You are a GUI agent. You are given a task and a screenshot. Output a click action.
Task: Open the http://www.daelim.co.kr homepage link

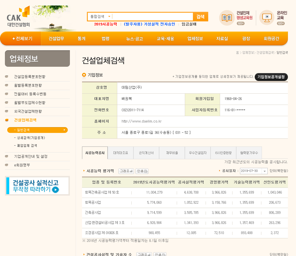pyautogui.click(x=142, y=121)
